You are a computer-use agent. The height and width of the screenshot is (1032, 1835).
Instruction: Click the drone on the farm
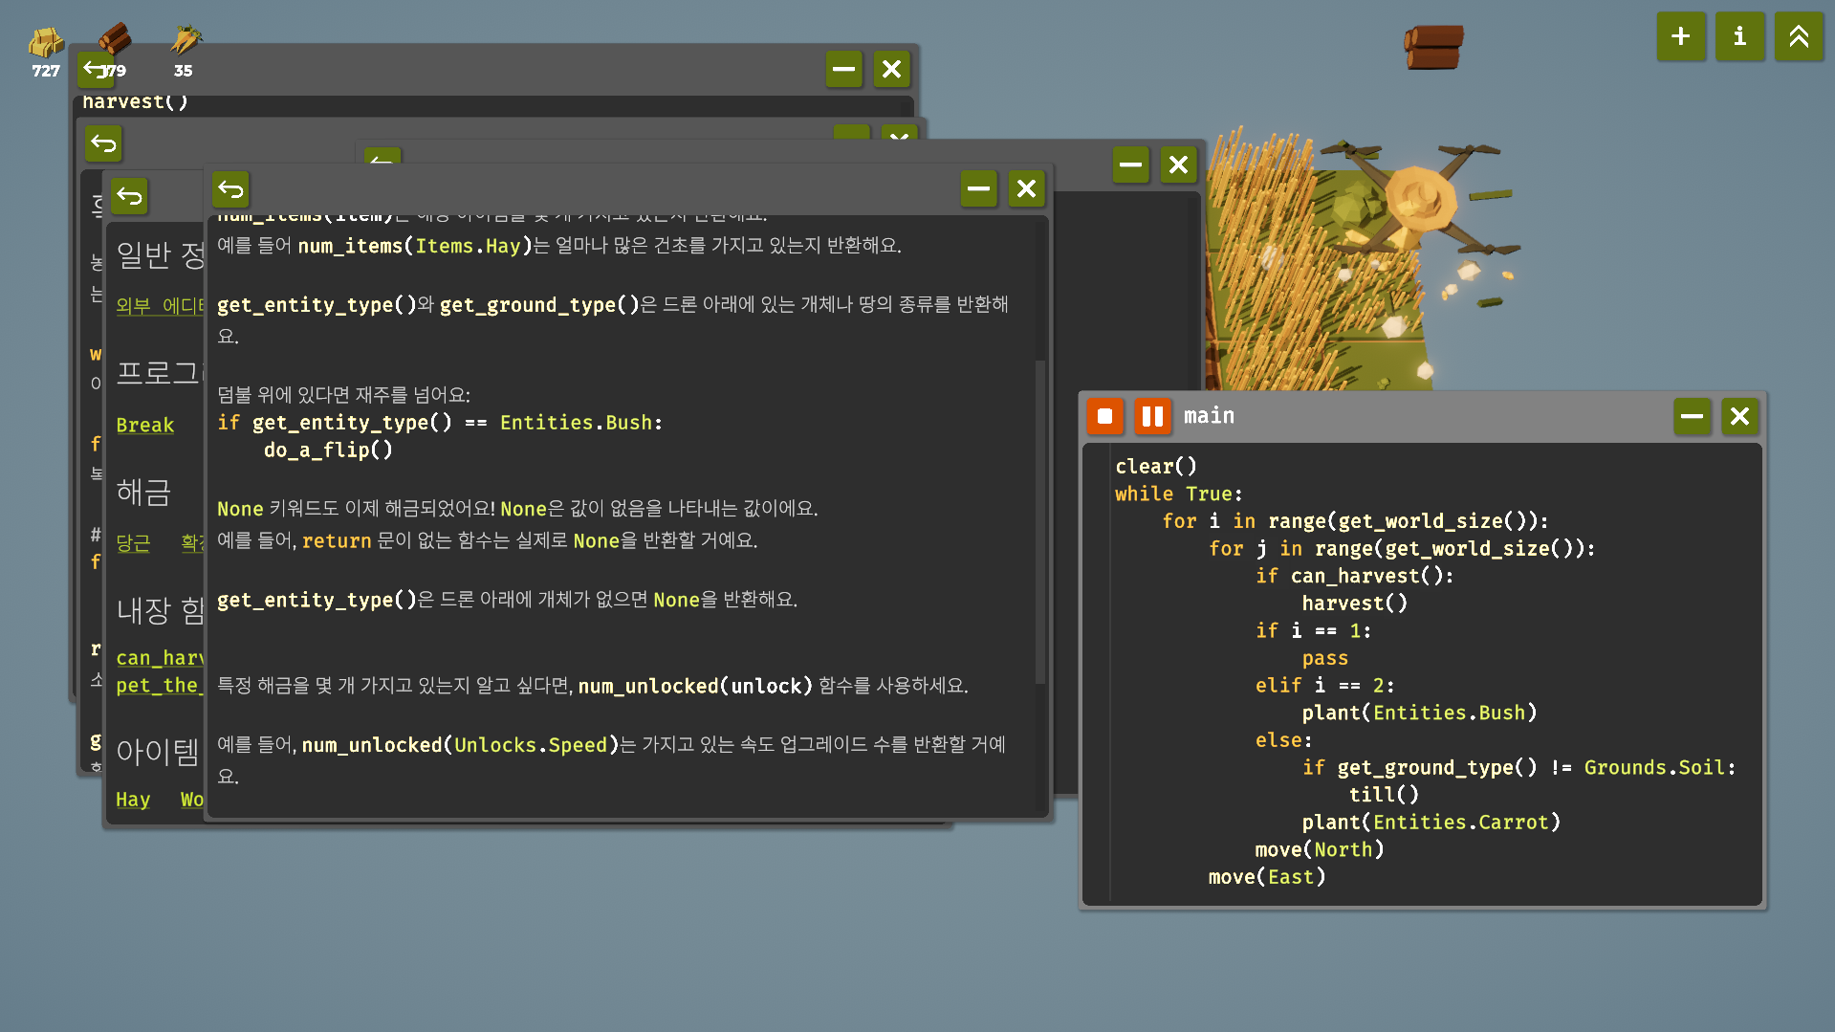coord(1418,201)
